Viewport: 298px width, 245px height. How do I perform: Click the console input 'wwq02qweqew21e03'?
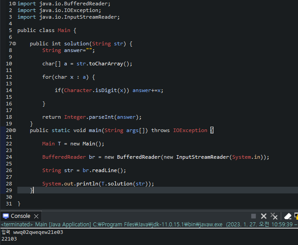38,232
